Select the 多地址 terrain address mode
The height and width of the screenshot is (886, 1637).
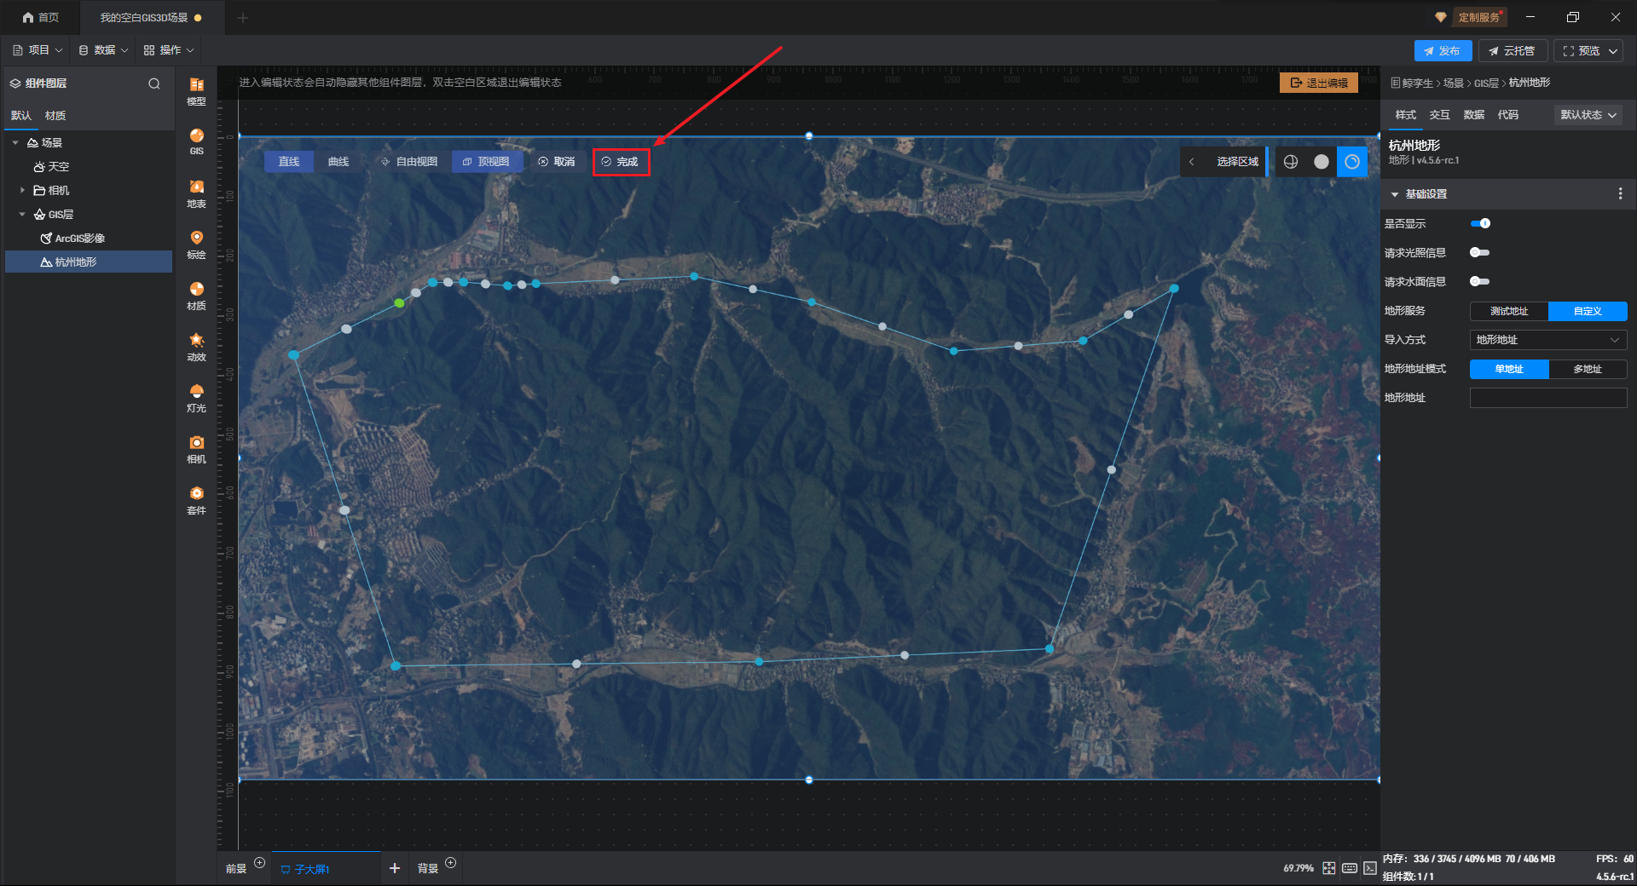coord(1587,369)
